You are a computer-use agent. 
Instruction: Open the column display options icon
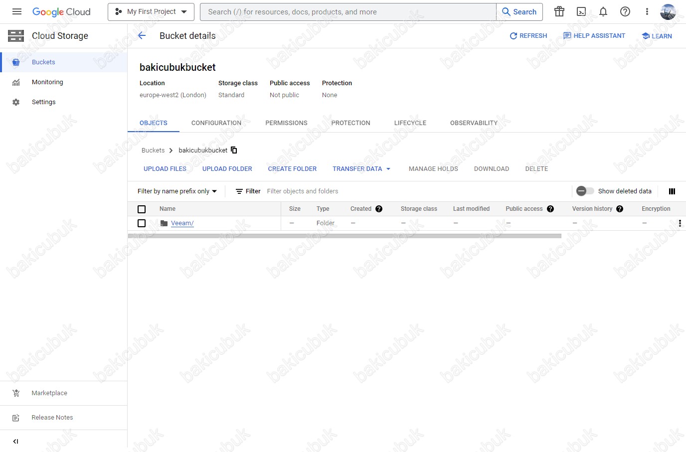click(x=672, y=191)
